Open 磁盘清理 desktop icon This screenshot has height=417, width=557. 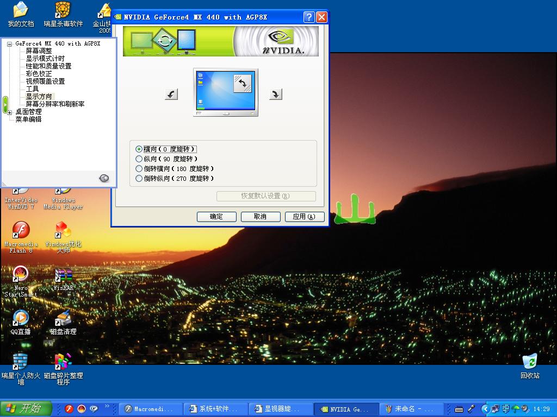(63, 322)
